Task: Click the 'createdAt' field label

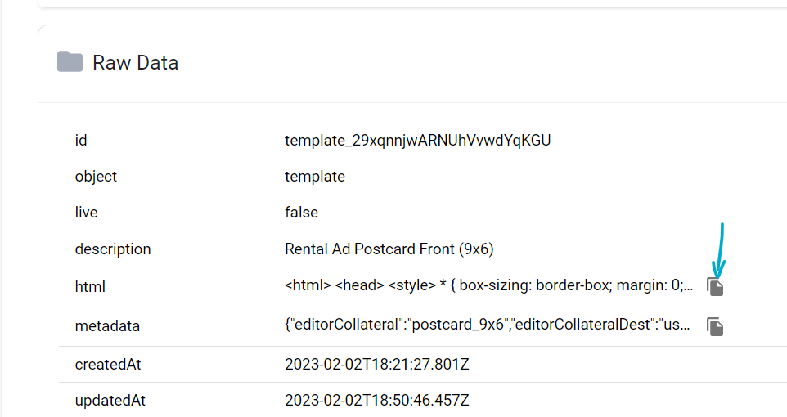Action: (x=108, y=364)
